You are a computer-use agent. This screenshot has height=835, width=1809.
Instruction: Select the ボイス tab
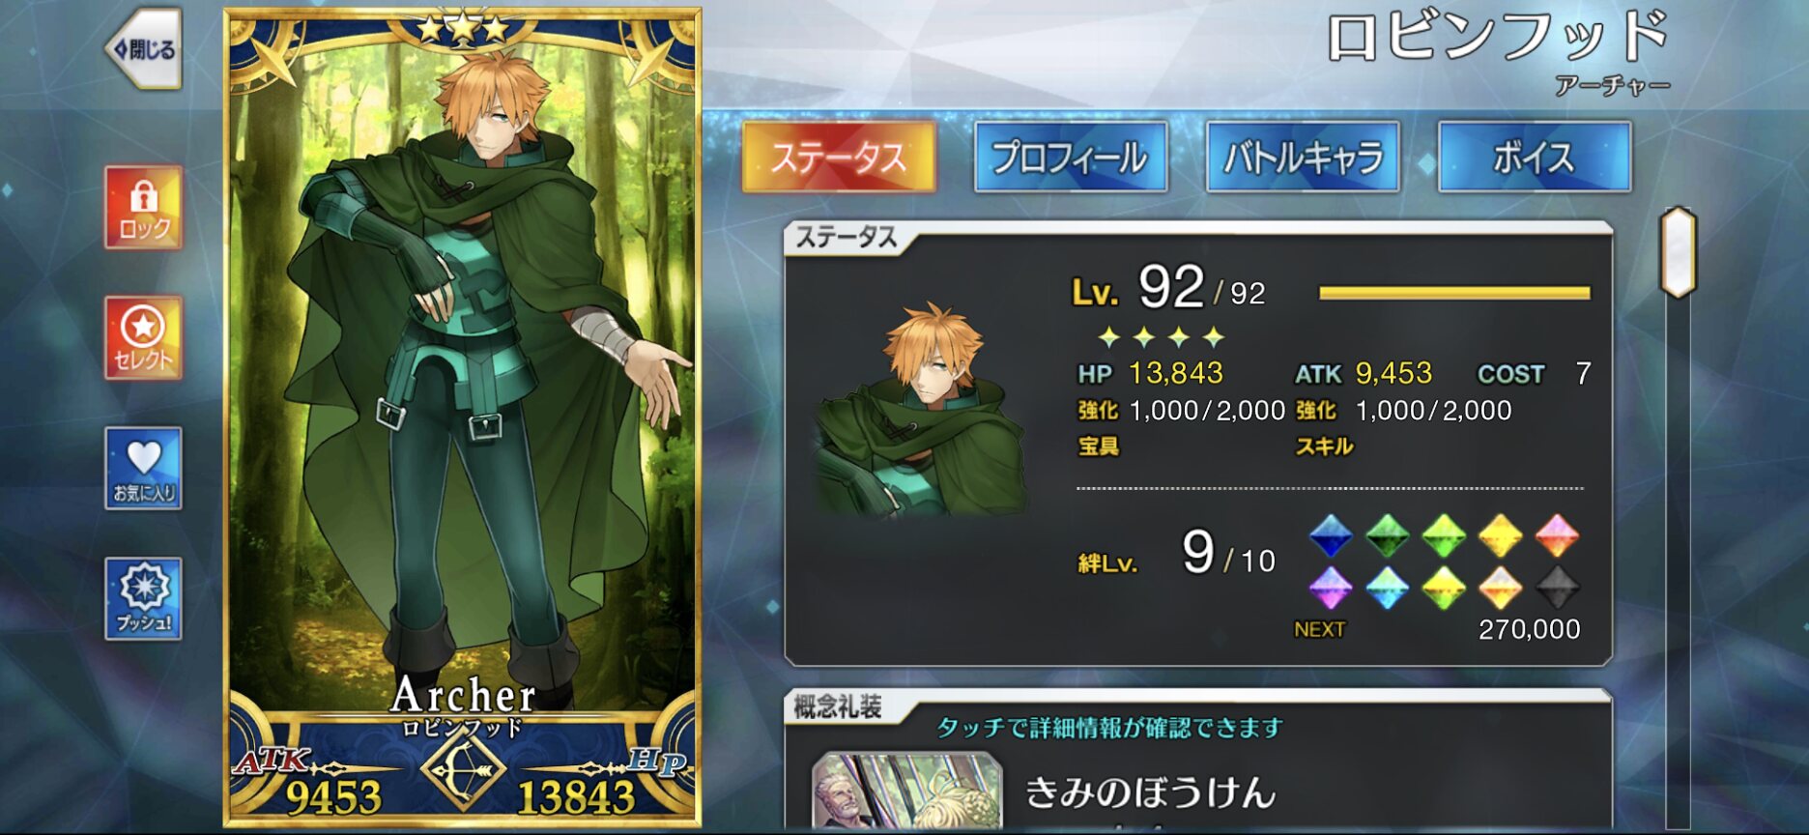point(1535,157)
